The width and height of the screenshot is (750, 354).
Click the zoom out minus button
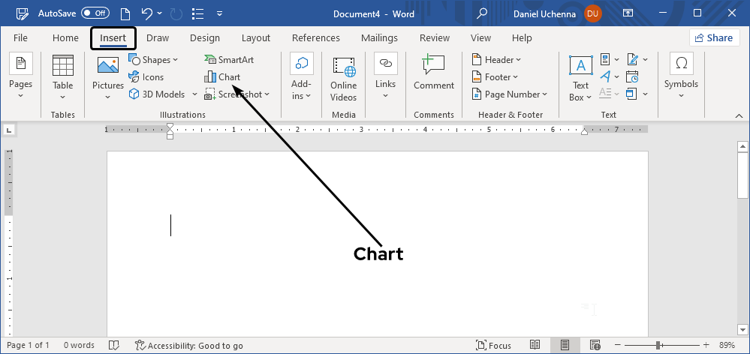pyautogui.click(x=618, y=345)
